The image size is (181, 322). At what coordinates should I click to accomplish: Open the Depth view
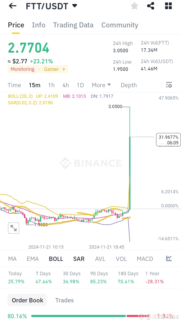[x=128, y=85]
